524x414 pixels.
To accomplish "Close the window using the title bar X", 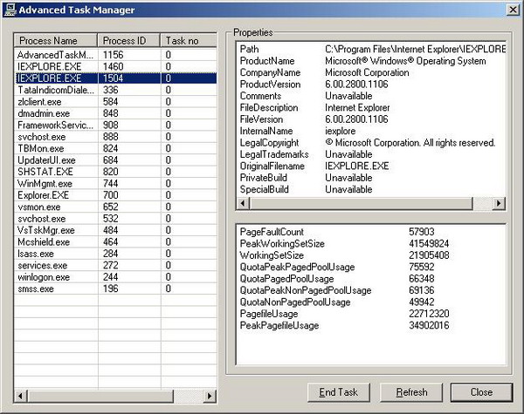I will (511, 10).
